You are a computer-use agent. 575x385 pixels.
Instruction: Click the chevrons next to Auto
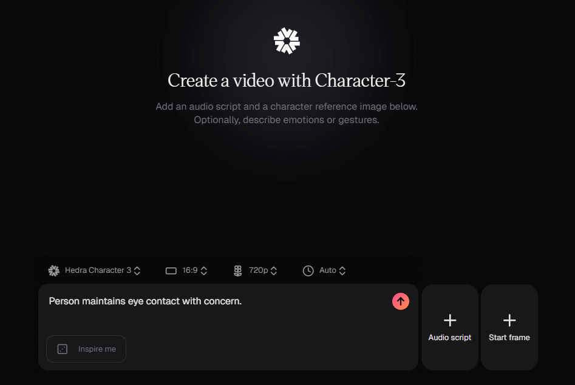pos(342,270)
